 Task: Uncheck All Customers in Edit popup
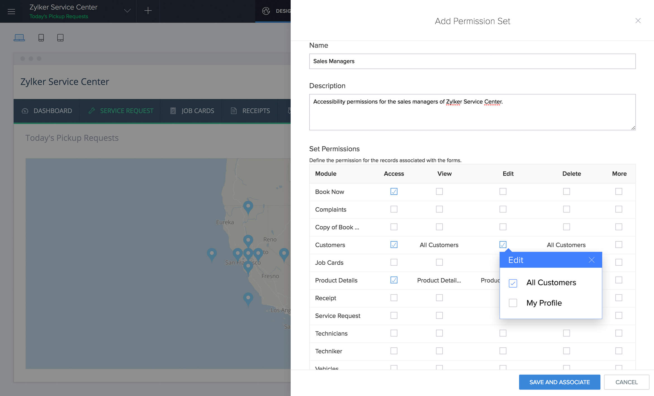click(x=513, y=283)
